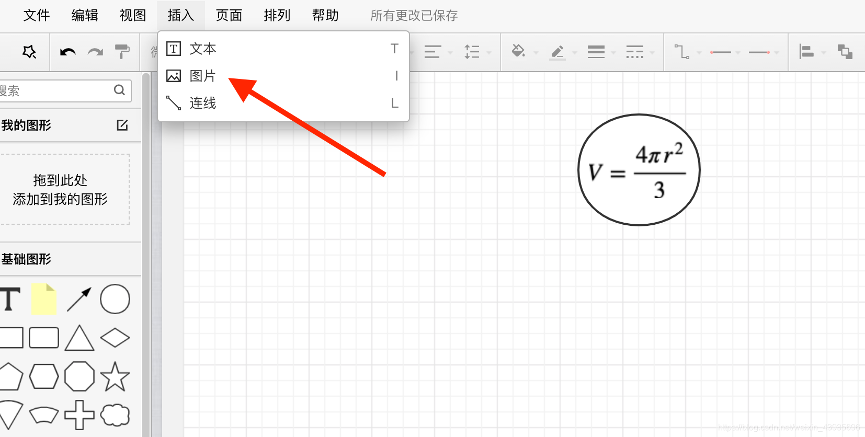
Task: Open the 排列 menu
Action: tap(277, 16)
